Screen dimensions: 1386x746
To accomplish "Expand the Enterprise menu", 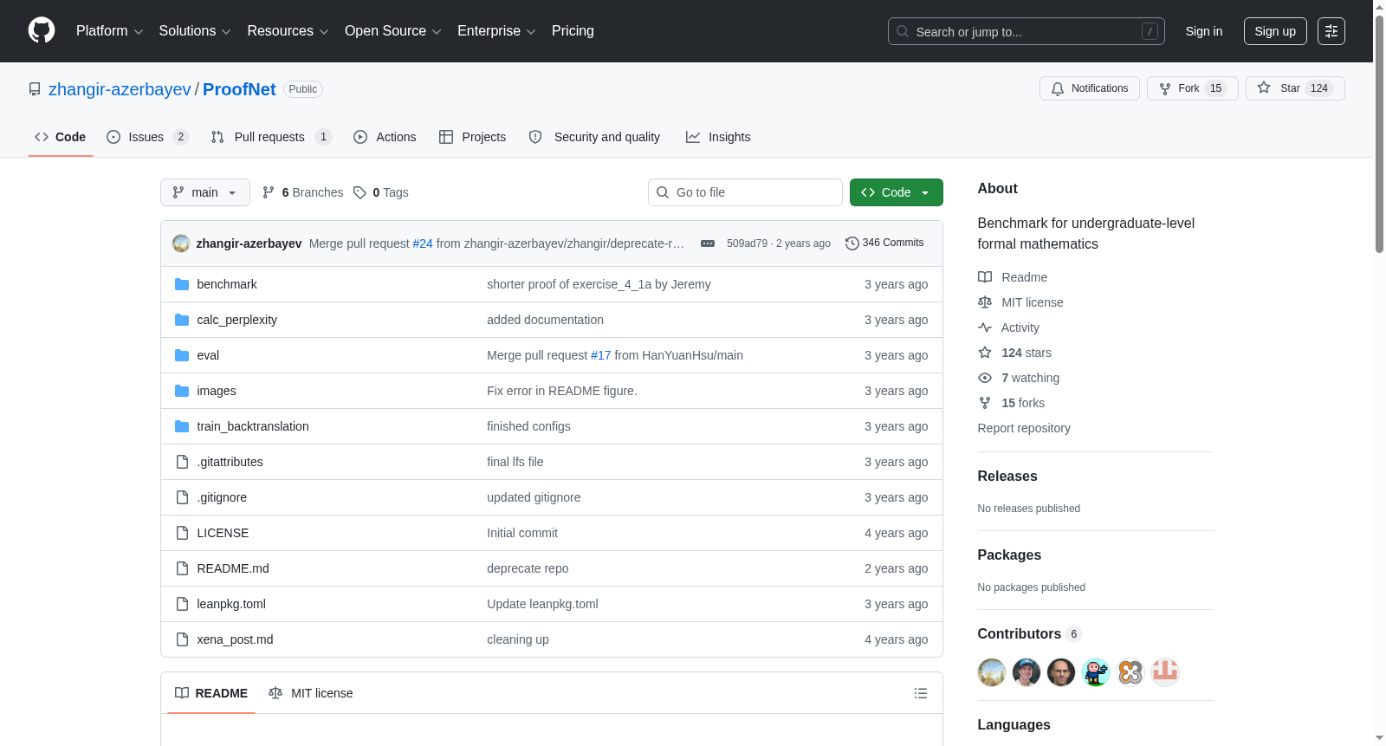I will pos(496,31).
